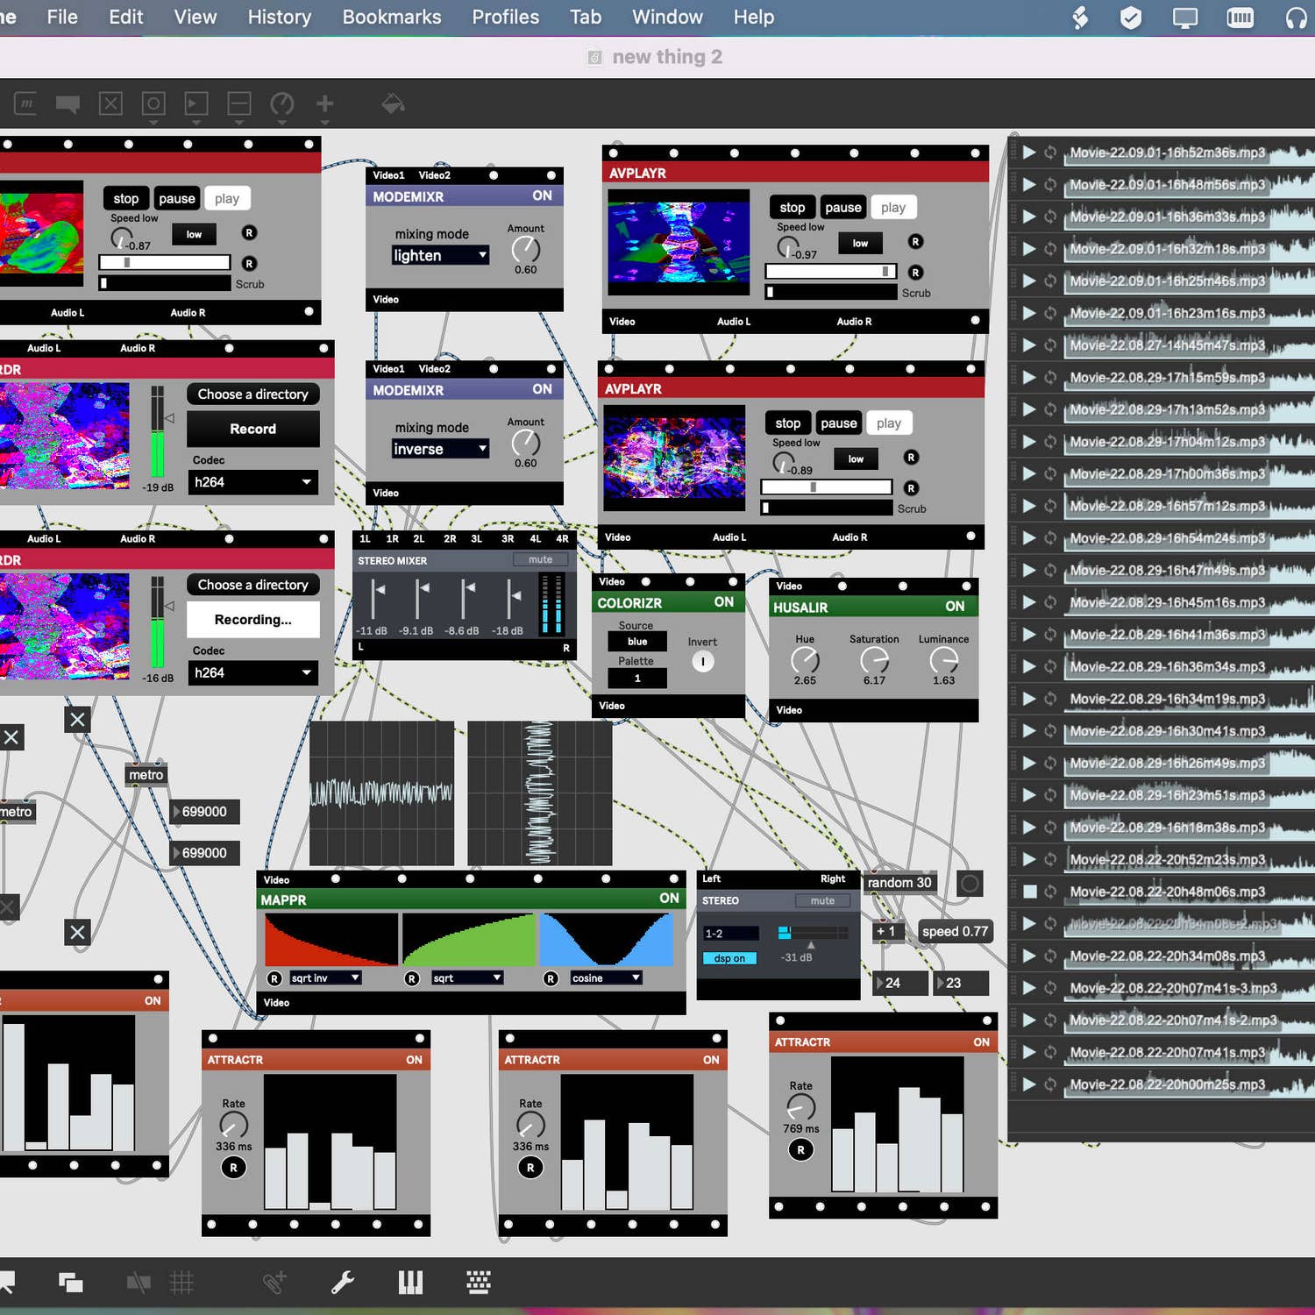Click the comment bubble icon in the toolbar
Image resolution: width=1315 pixels, height=1315 pixels.
point(68,104)
